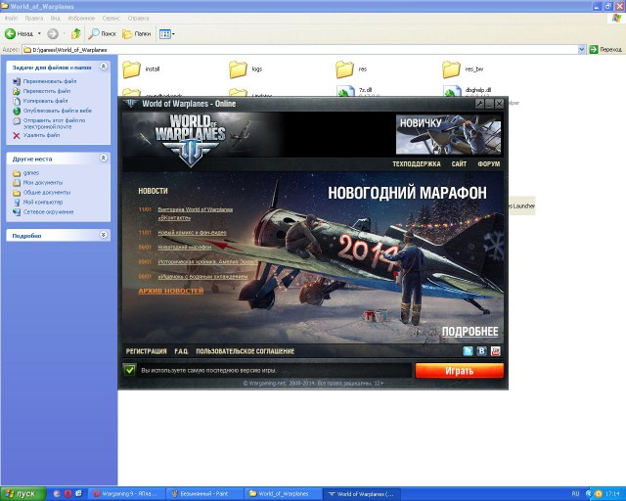The width and height of the screenshot is (626, 501).
Task: Go up one folder level in Explorer
Action: pyautogui.click(x=76, y=34)
